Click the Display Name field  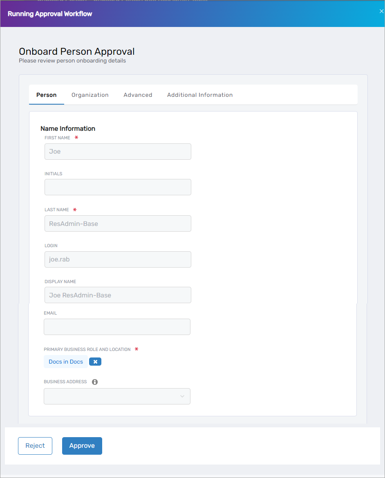(118, 295)
